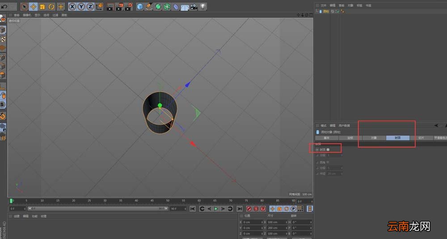The height and width of the screenshot is (239, 447).
Task: Open attribute manager 用户数据 menu
Action: (344, 125)
